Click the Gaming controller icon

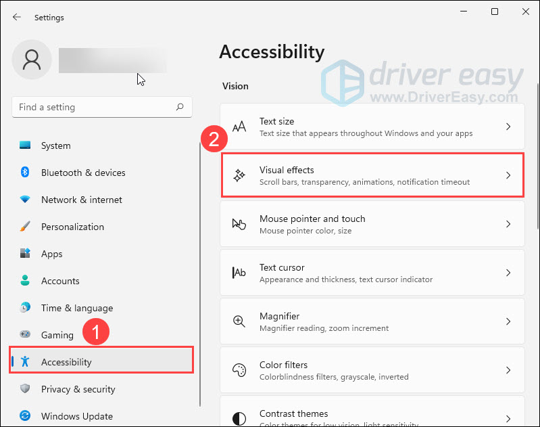25,334
